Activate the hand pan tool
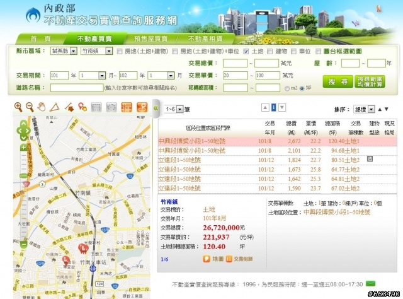Image resolution: width=403 pixels, height=299 pixels. point(42,107)
